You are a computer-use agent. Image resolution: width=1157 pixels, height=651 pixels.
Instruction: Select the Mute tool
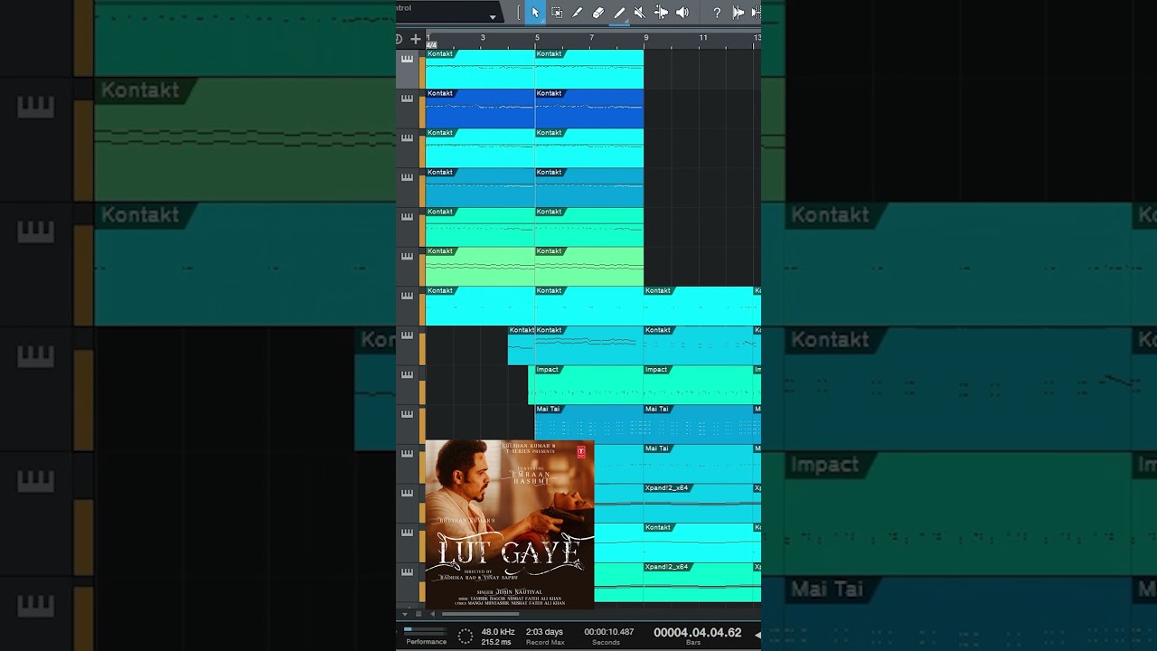coord(640,13)
